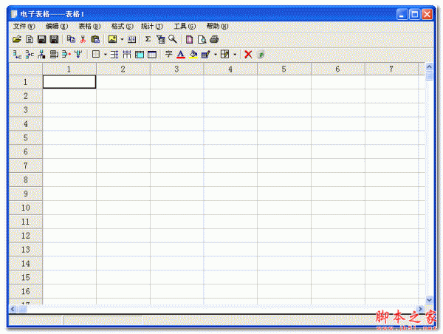This screenshot has height=334, width=443.
Task: Click the horizontal scrollbar left arrow
Action: pyautogui.click(x=13, y=309)
